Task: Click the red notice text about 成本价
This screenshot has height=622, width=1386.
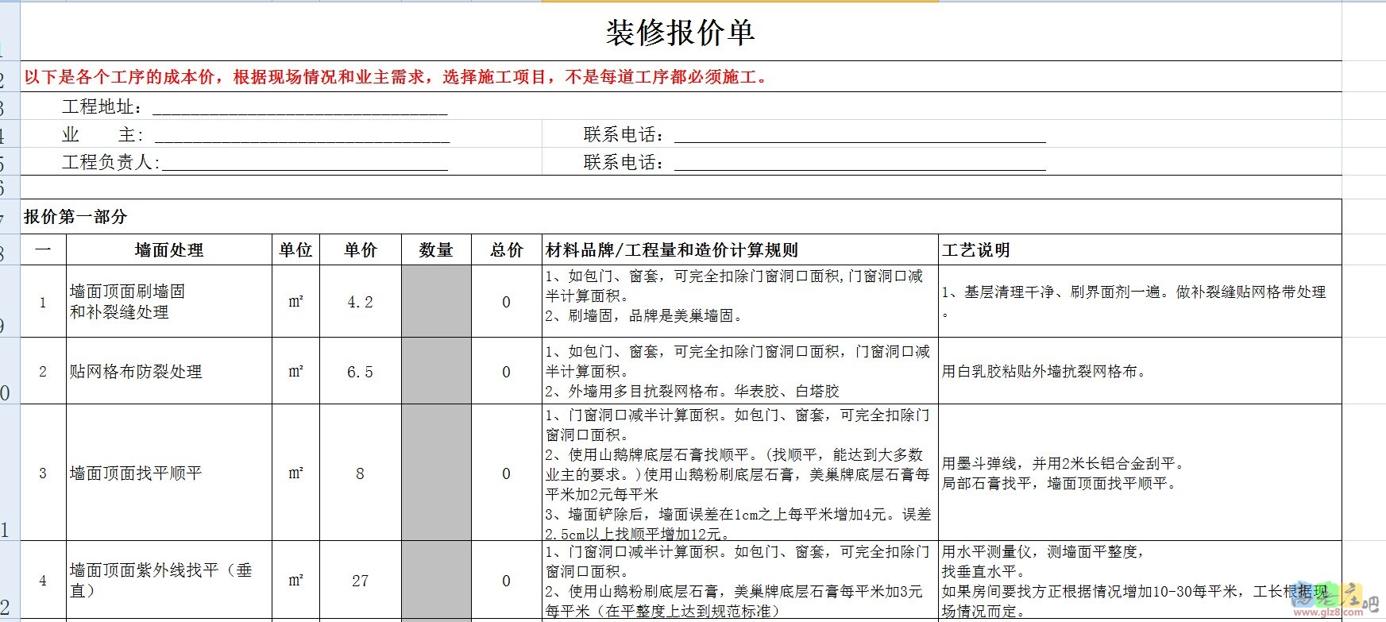Action: click(x=397, y=77)
